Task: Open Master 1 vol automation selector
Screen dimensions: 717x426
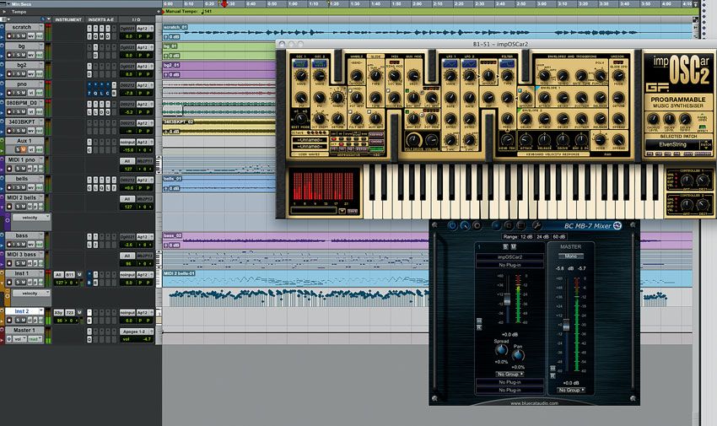Action: (x=19, y=339)
